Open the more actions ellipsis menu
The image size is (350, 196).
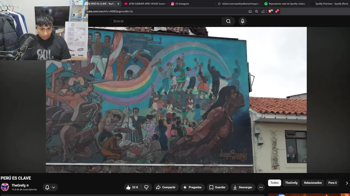tap(261, 187)
